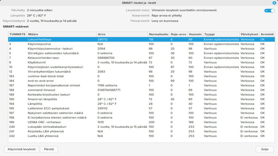This screenshot has height=156, width=278.
Task: Sort by TUNNISTE column header
Action: click(17, 34)
